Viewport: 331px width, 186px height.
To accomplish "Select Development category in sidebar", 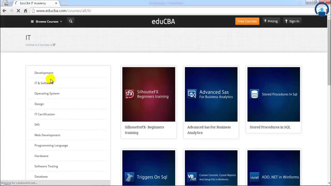I will 44,73.
